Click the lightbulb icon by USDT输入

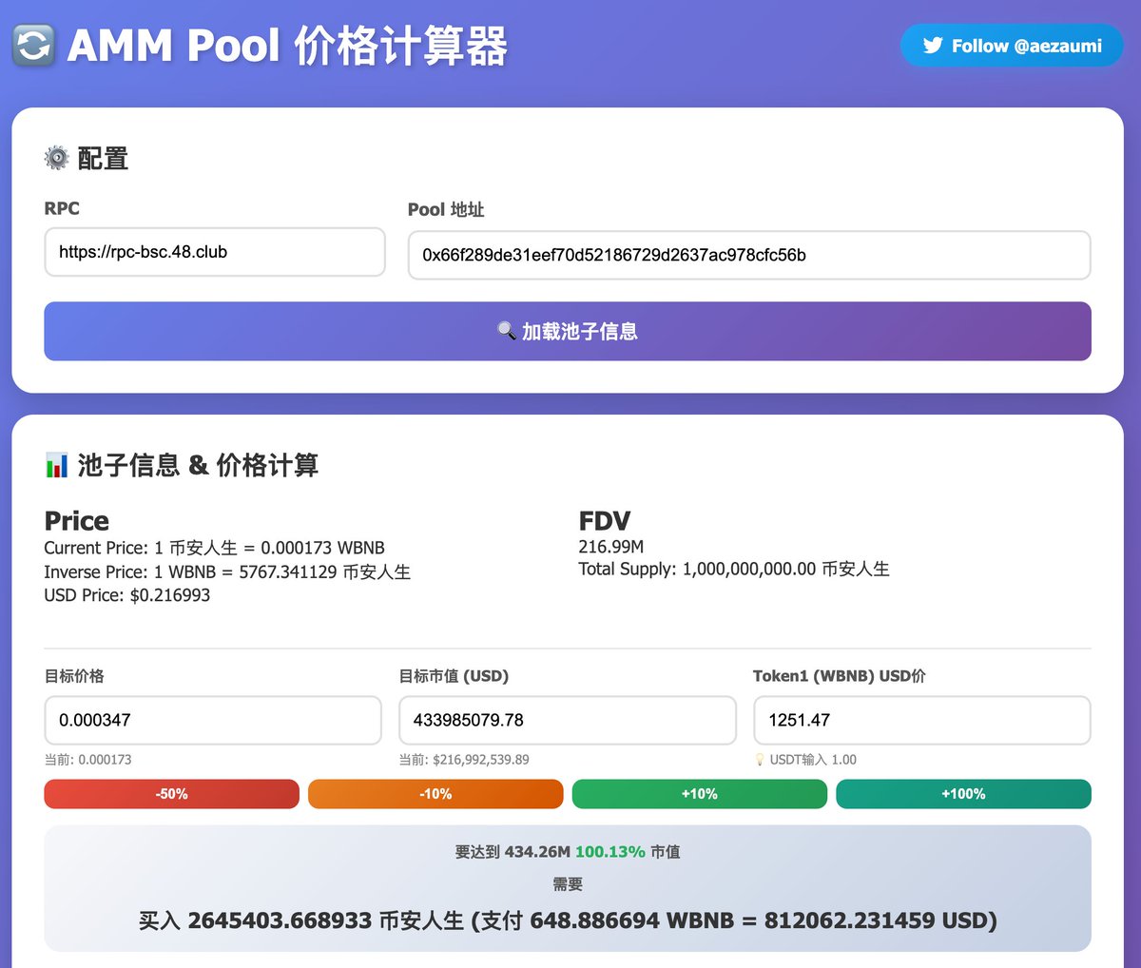tap(760, 760)
